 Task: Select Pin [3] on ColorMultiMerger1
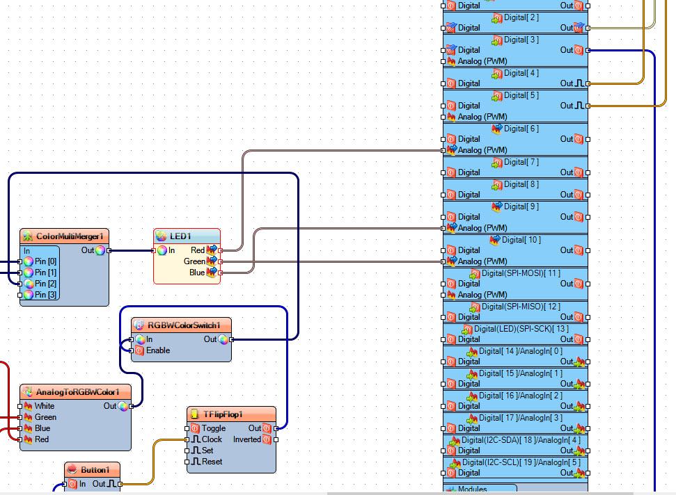(x=40, y=295)
